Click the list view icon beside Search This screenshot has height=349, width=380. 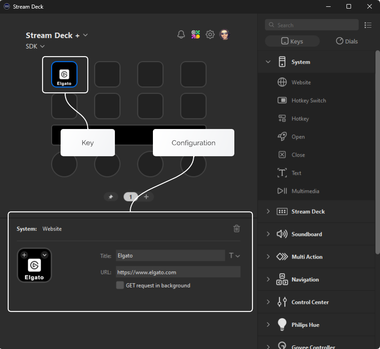368,25
